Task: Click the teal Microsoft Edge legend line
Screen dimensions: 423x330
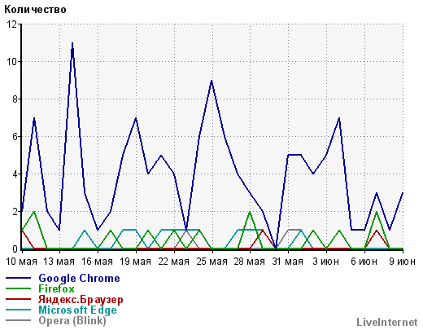Action: (x=18, y=310)
